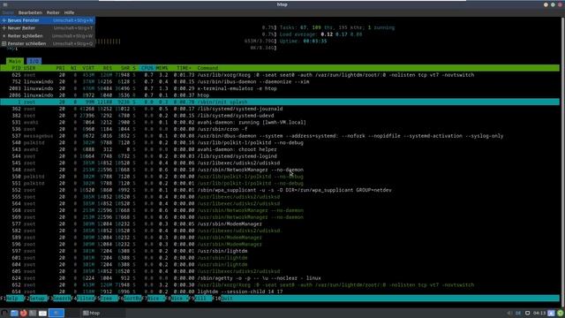Click F7 Nice - function key
565x318 pixels.
point(155,299)
